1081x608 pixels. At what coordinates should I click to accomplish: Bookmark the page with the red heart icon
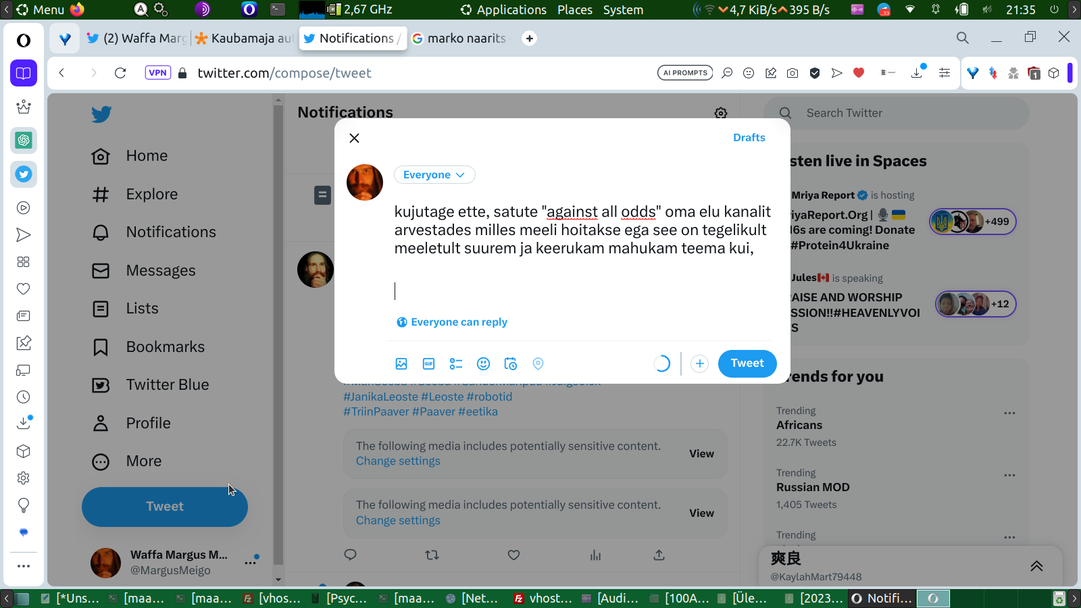[x=859, y=73]
